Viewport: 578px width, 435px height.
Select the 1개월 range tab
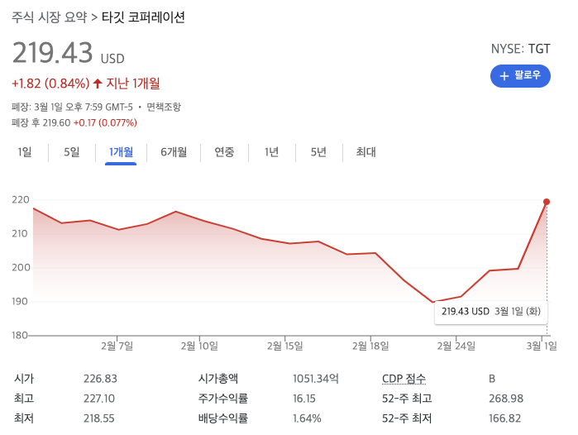tap(121, 152)
